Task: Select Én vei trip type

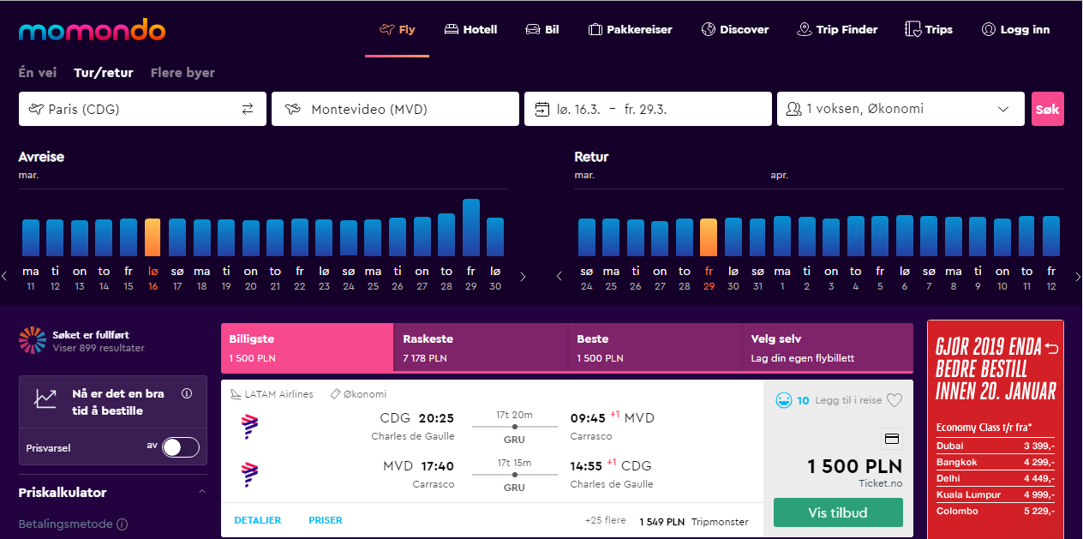Action: [38, 73]
